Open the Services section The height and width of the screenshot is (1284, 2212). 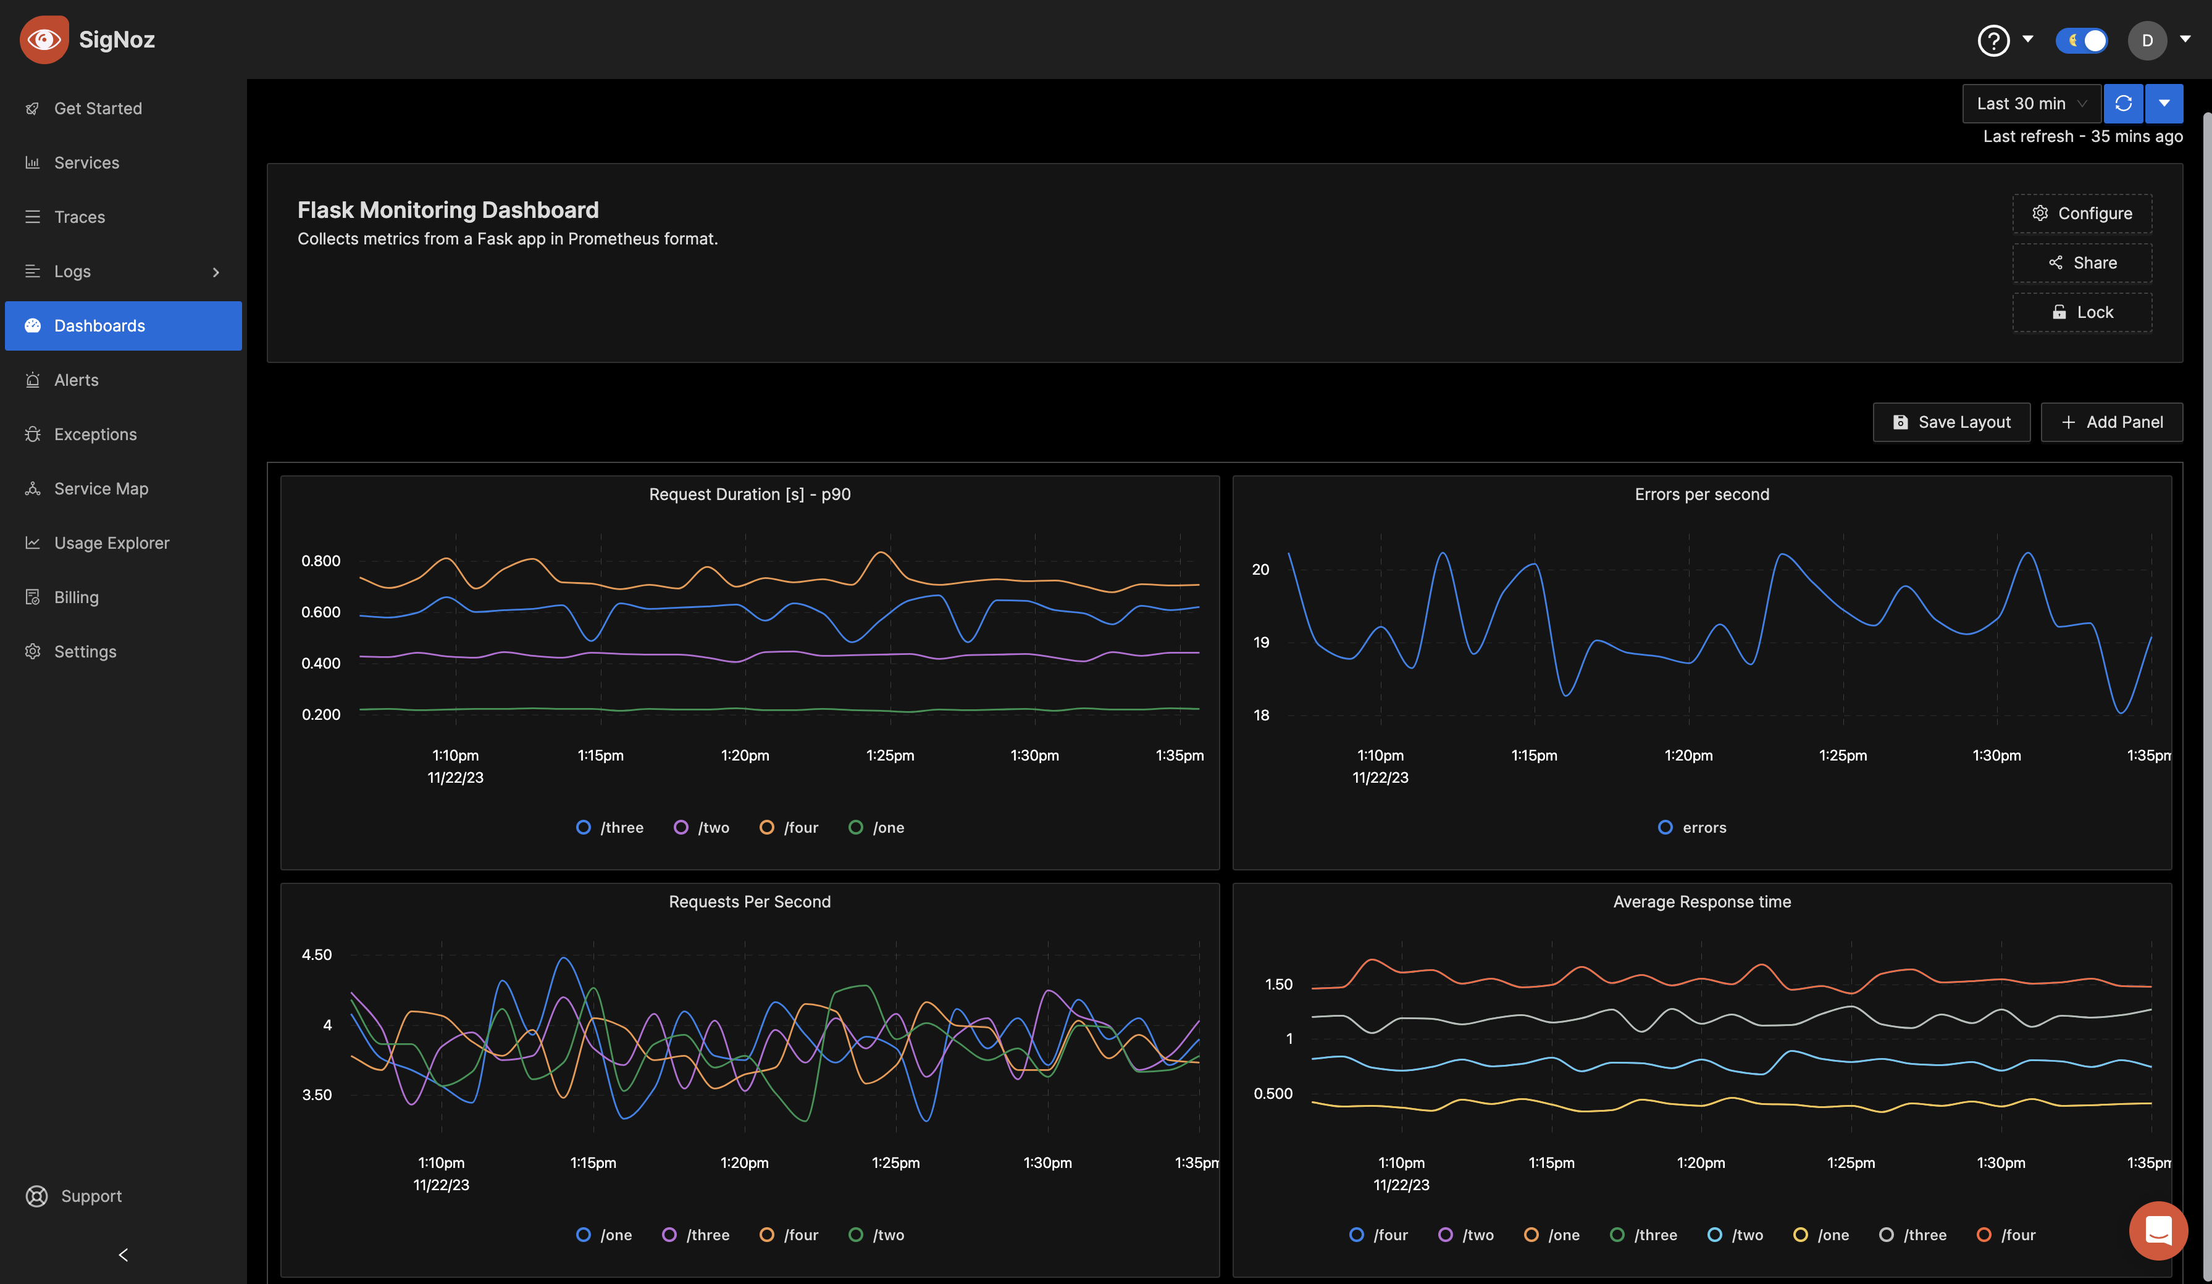pos(86,162)
